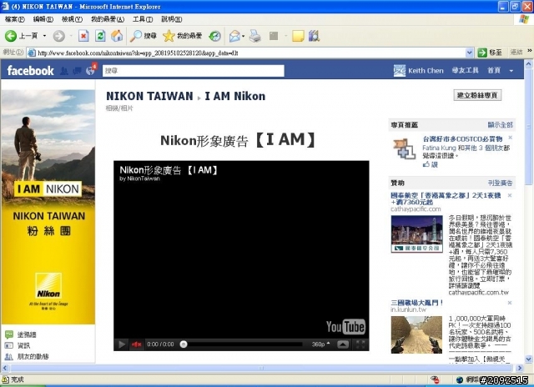Open the Mail envelope toolbar icon
Image resolution: width=534 pixels, height=387 pixels.
[234, 36]
